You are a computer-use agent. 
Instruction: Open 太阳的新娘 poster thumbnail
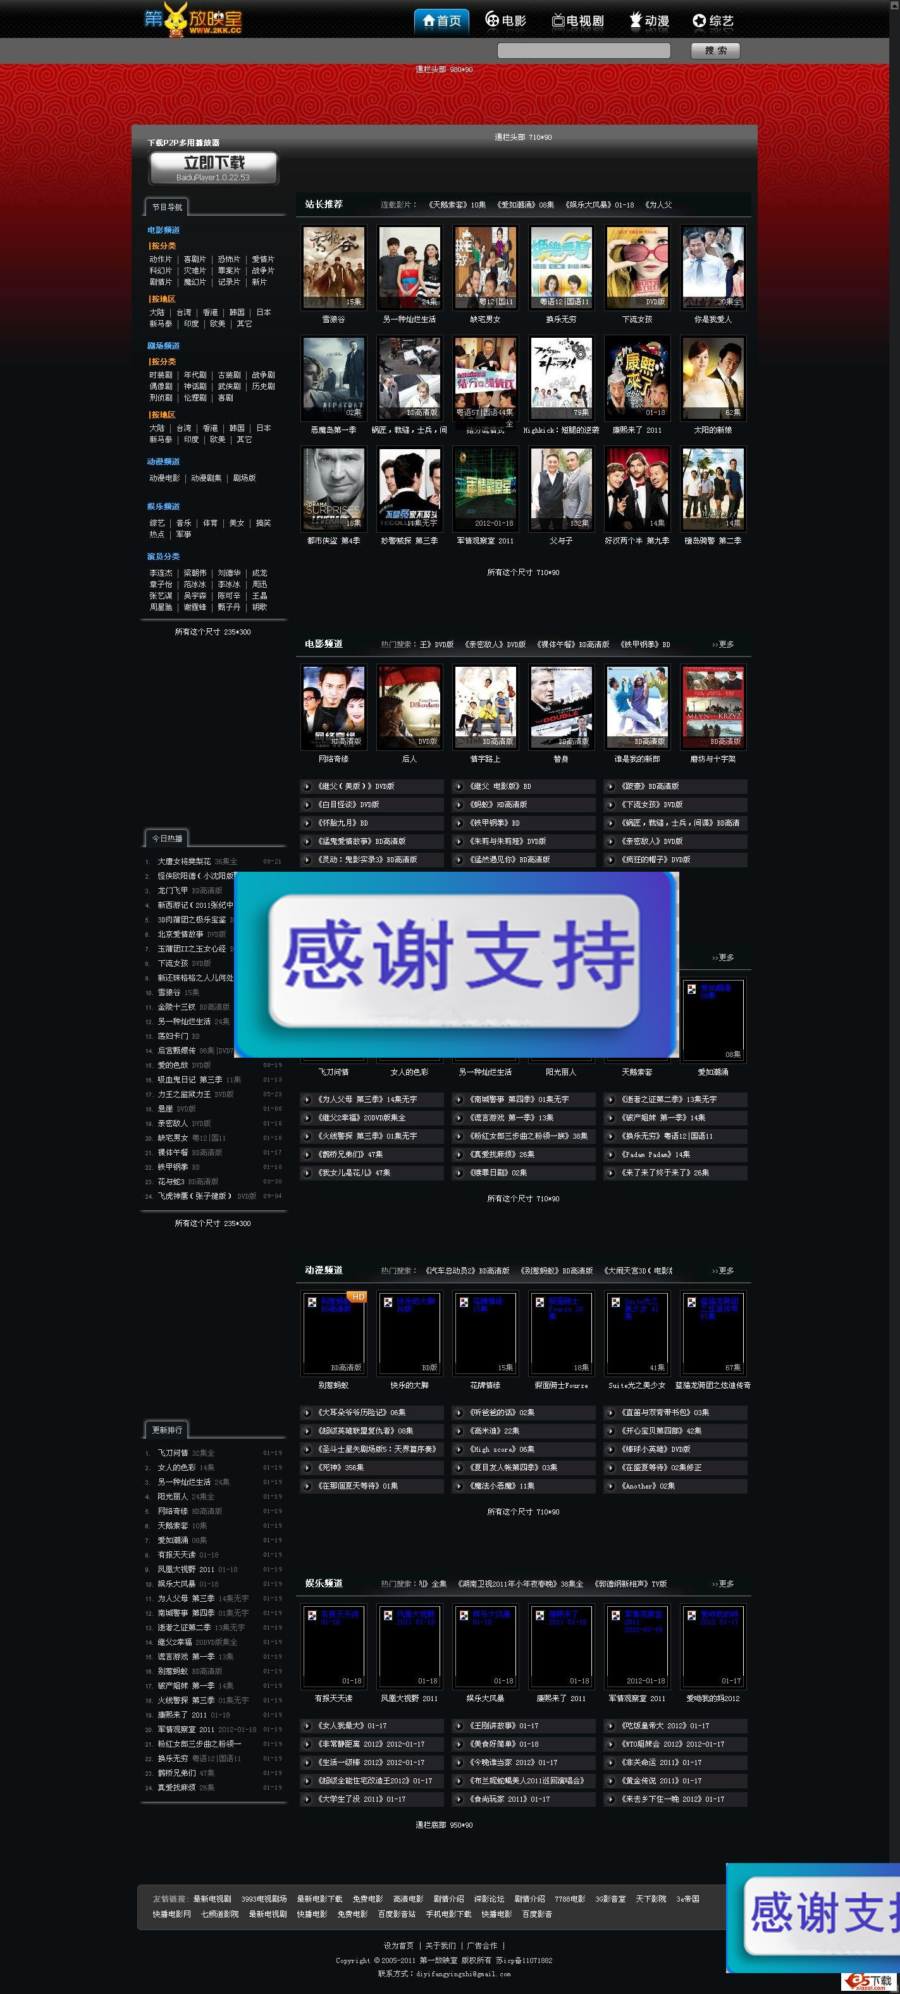pos(713,378)
